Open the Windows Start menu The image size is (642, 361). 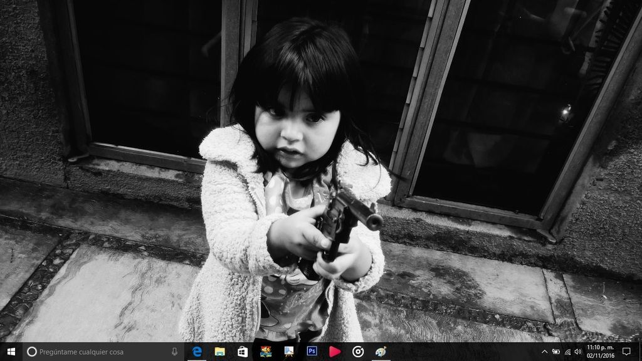pos(11,352)
